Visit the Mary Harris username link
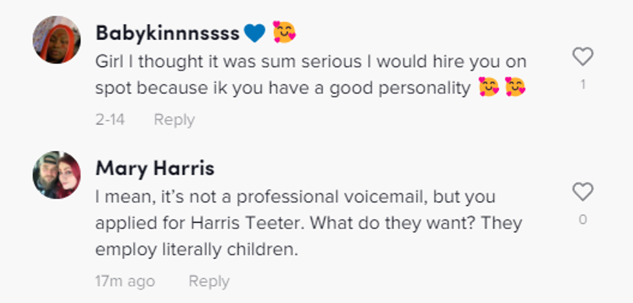 [x=155, y=168]
